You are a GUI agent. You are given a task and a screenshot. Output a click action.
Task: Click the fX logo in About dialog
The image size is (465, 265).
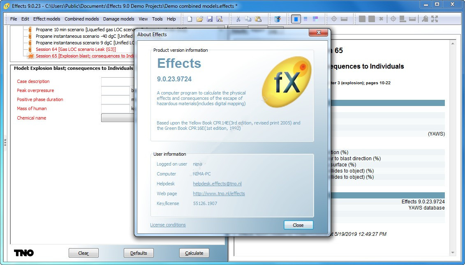287,82
